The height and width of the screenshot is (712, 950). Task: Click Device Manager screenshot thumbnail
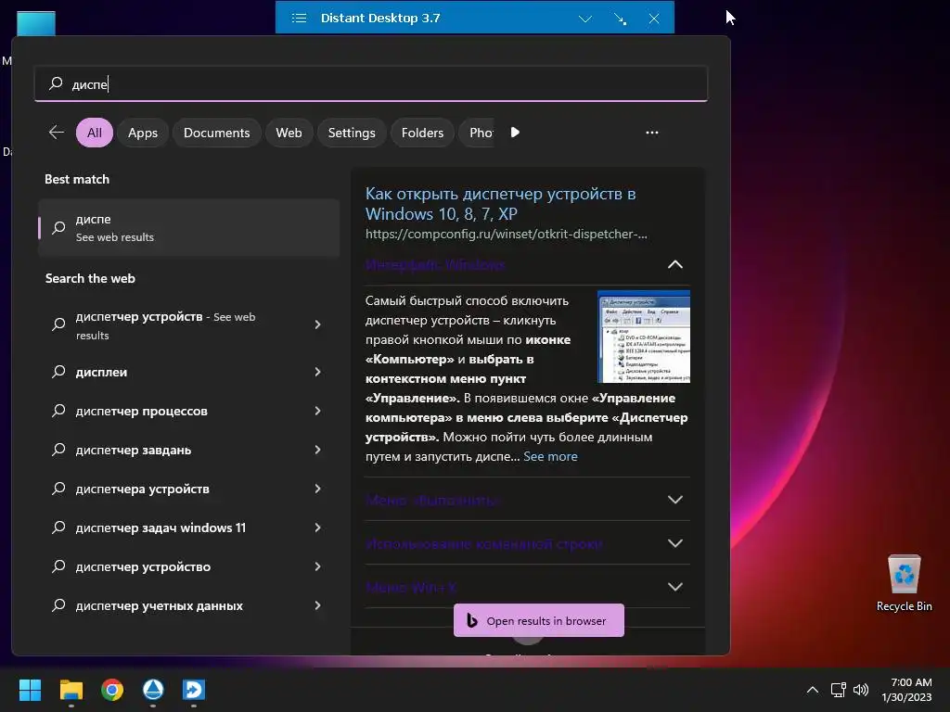coord(644,337)
